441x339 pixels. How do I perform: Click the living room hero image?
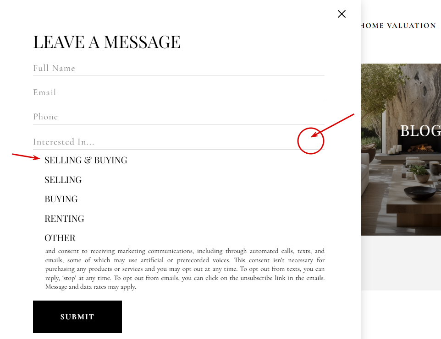click(x=401, y=150)
